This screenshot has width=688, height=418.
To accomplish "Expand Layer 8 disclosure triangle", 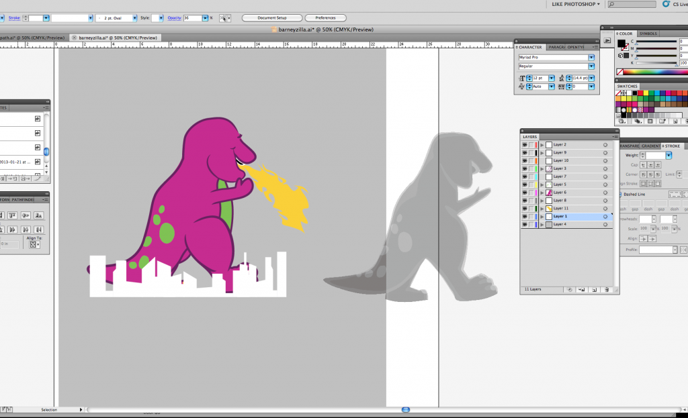I will pyautogui.click(x=542, y=201).
